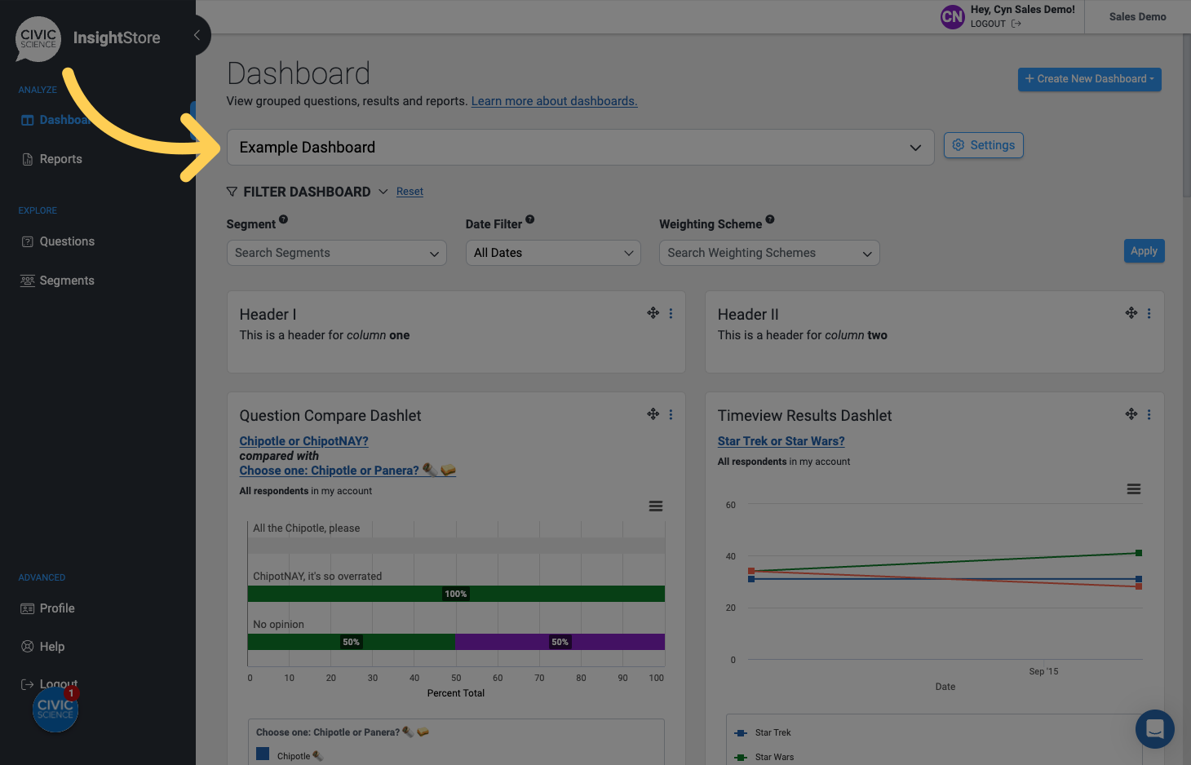The image size is (1191, 765).
Task: Click the Filter Dashboard funnel icon
Action: pyautogui.click(x=232, y=192)
